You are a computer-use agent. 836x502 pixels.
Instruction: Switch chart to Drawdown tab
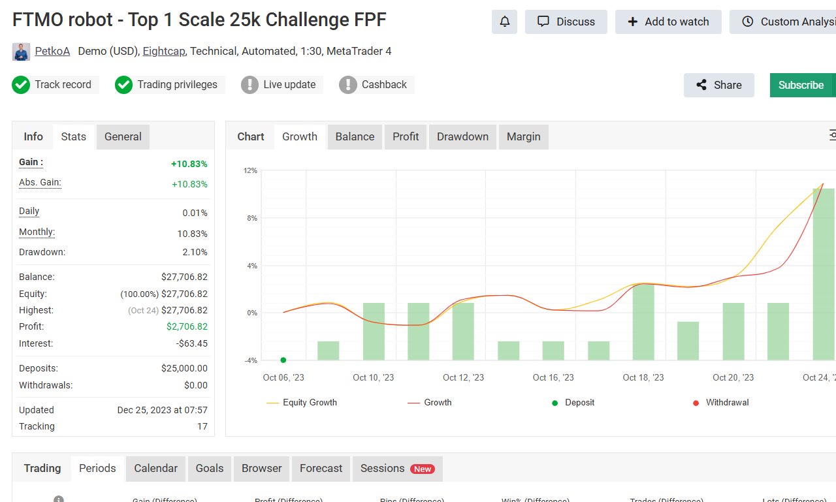pyautogui.click(x=462, y=137)
